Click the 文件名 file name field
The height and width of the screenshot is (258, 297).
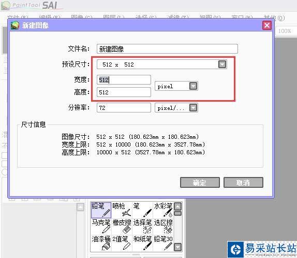tap(167, 49)
